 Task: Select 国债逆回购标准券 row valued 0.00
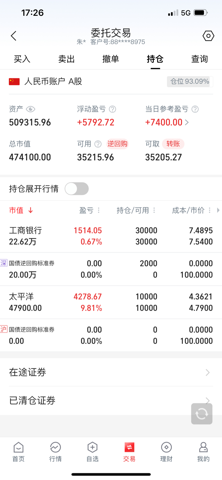coord(111,335)
